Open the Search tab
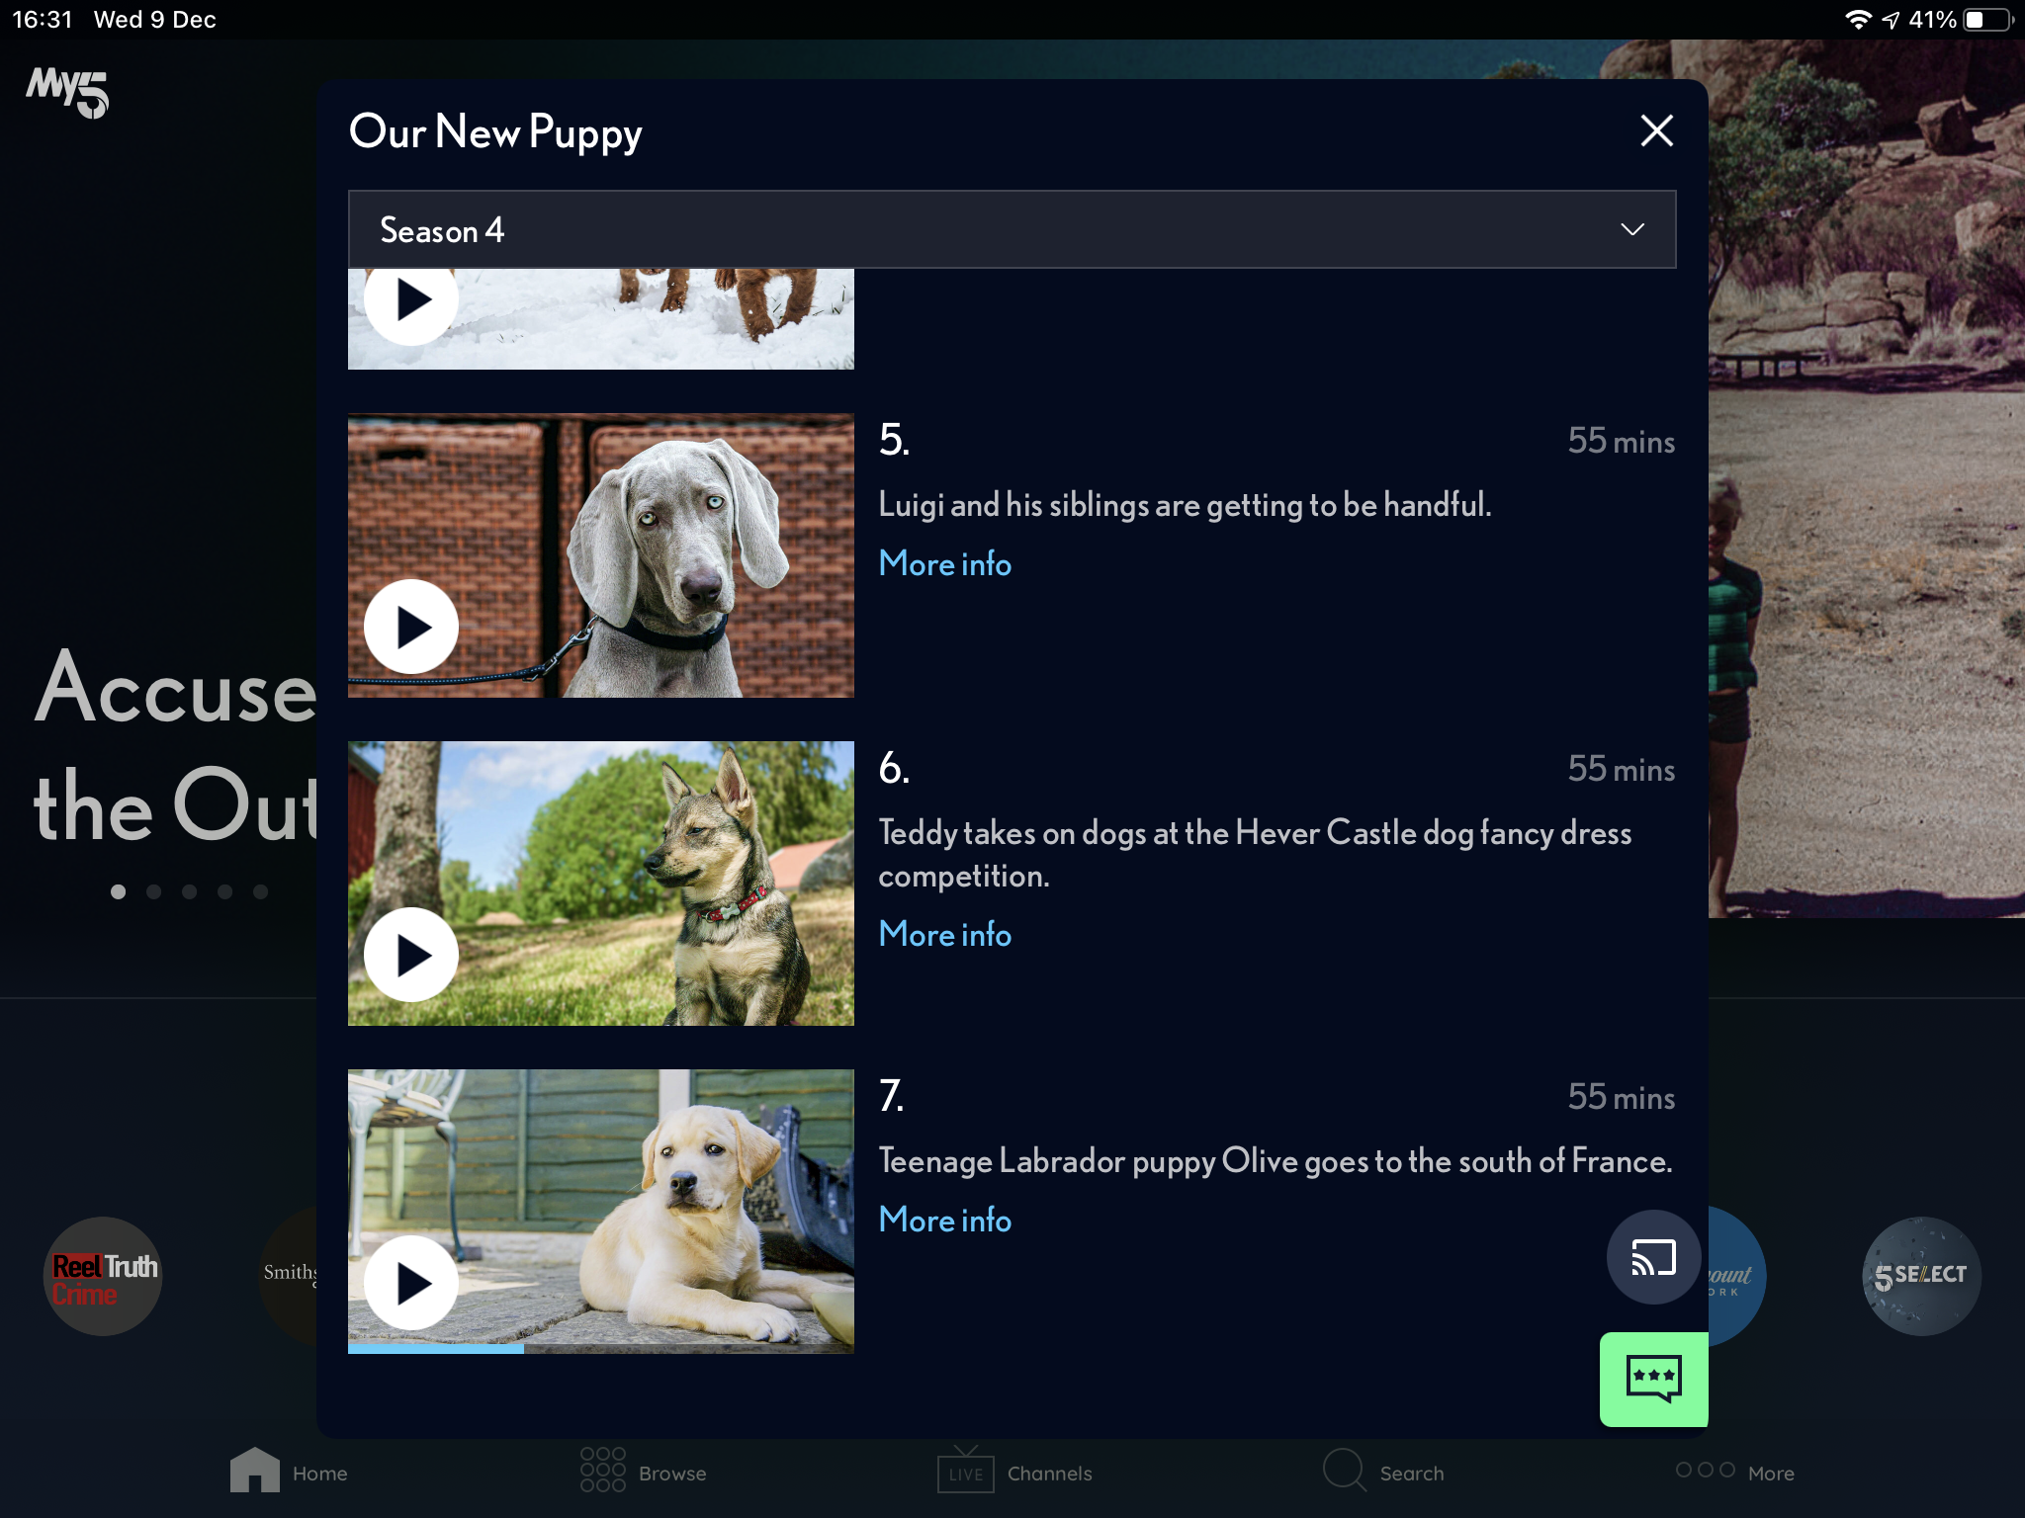 point(1384,1473)
